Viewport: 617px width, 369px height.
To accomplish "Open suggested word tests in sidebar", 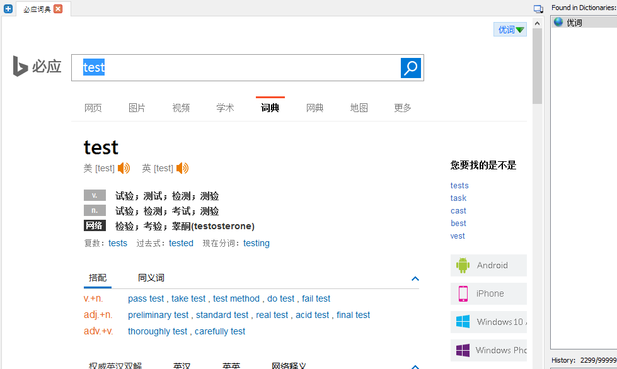I will coord(459,186).
